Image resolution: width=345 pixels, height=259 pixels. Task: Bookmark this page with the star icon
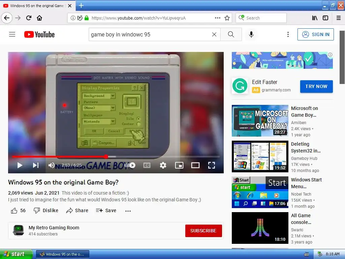pos(227,18)
